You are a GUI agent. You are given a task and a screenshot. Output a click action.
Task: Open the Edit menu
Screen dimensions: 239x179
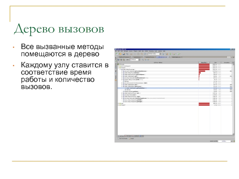click(119, 51)
